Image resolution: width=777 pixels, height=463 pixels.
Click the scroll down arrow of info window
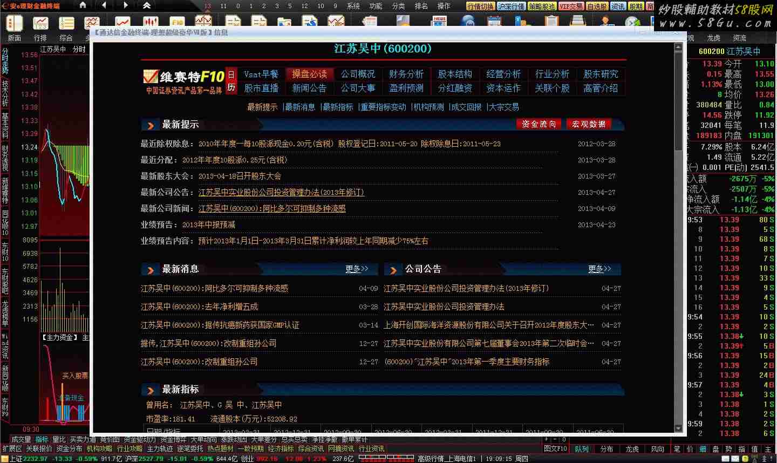point(679,428)
